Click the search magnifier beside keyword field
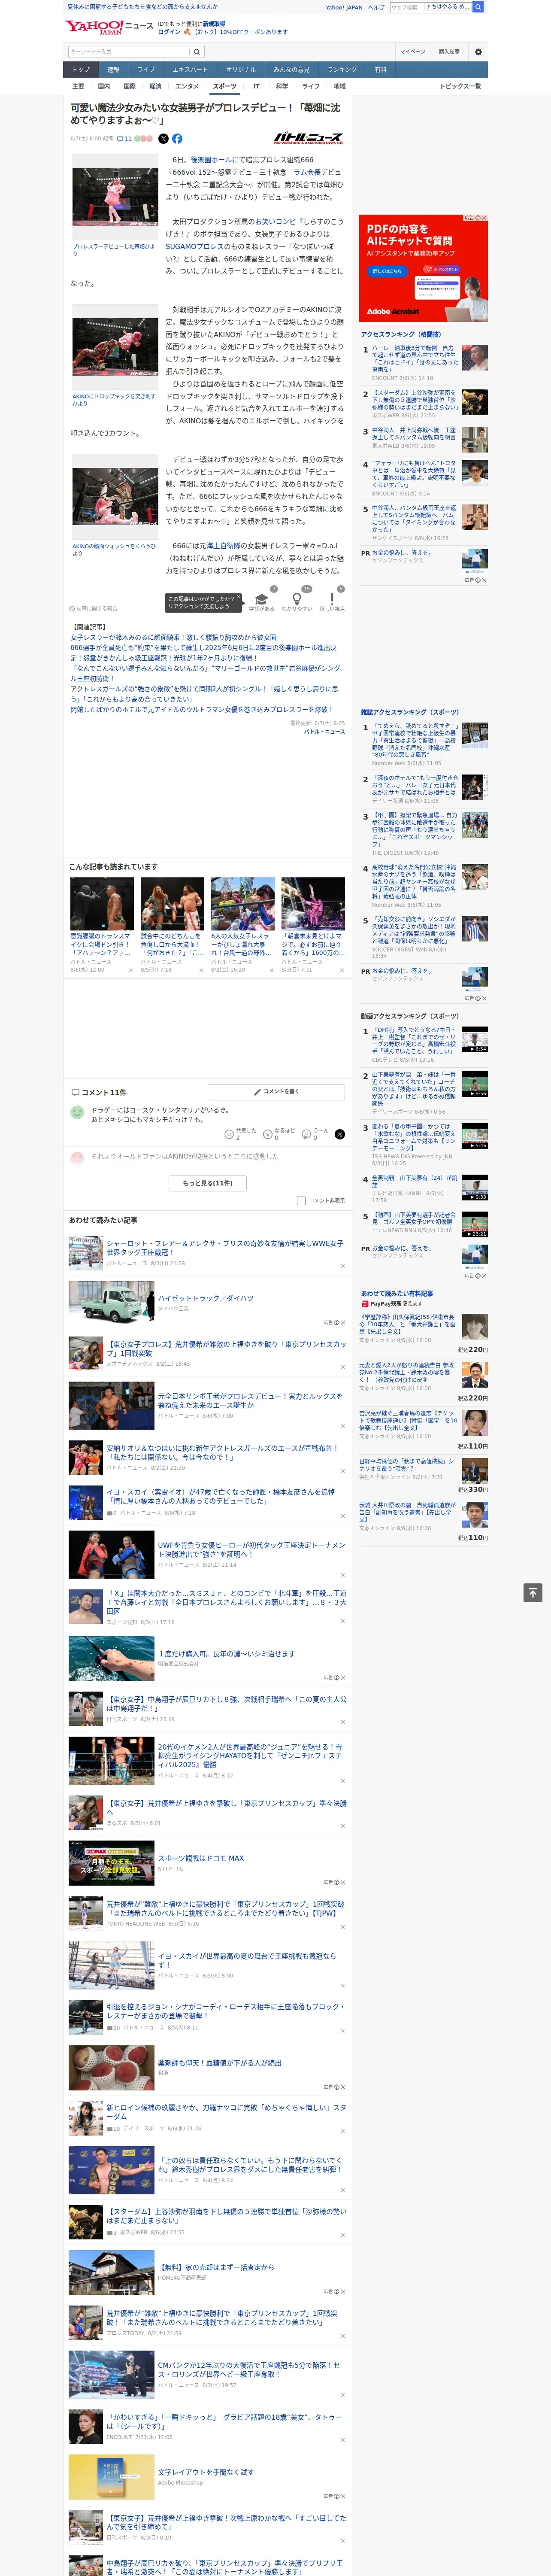The height and width of the screenshot is (2576, 551). coord(197,52)
